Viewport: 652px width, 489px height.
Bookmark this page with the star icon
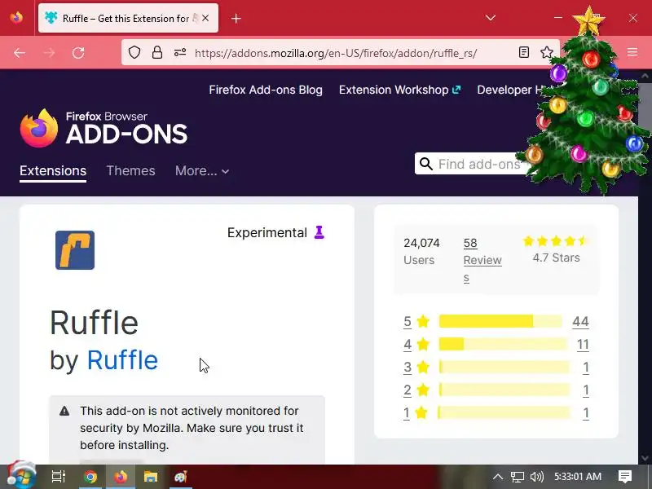[x=546, y=52]
